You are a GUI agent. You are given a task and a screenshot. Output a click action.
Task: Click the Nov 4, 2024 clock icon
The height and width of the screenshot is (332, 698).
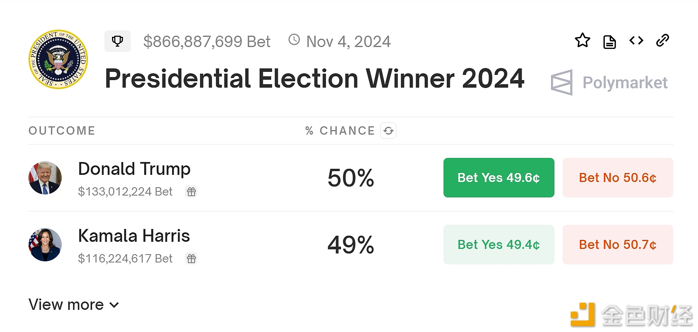294,40
